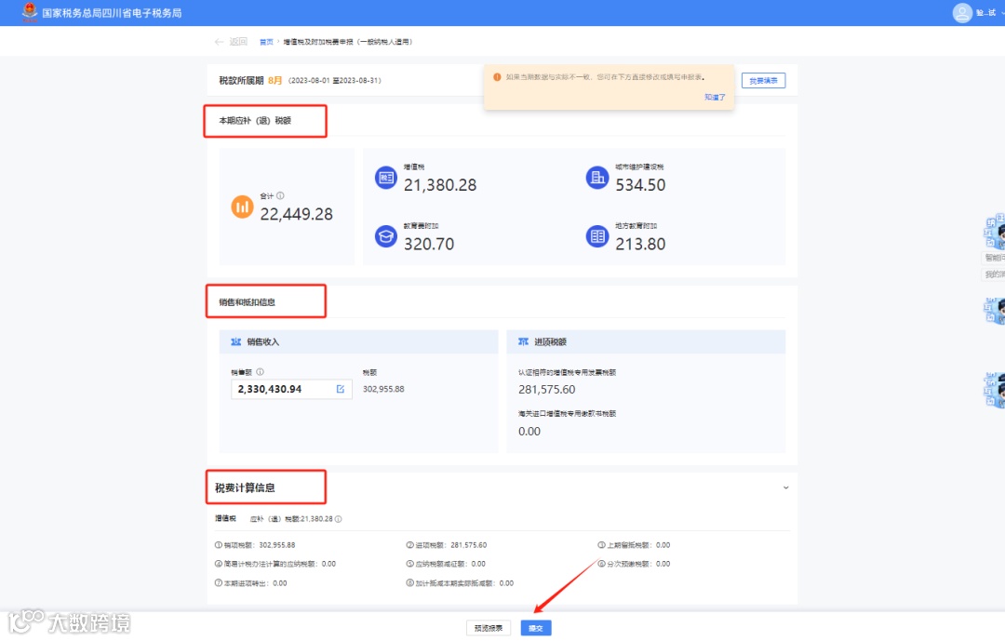Click the total amount 22,449.28
This screenshot has height=641, width=1005.
(296, 214)
